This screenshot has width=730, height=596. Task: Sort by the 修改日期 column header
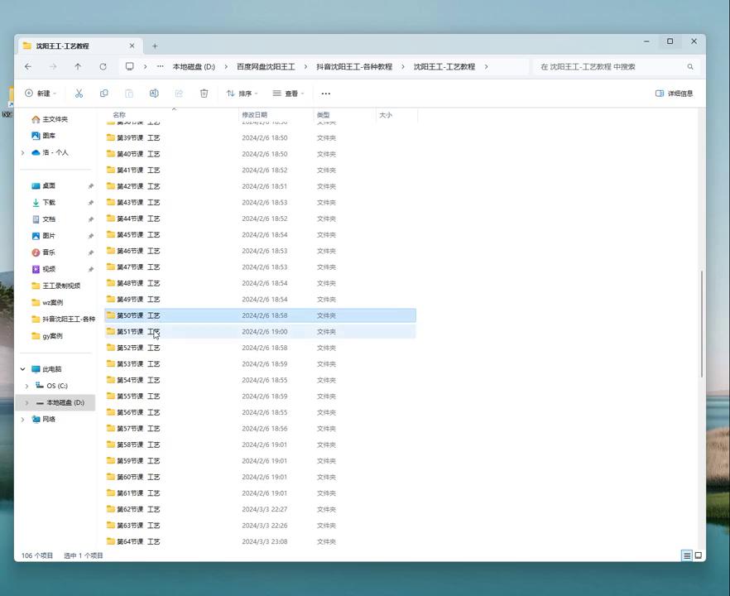tap(254, 115)
